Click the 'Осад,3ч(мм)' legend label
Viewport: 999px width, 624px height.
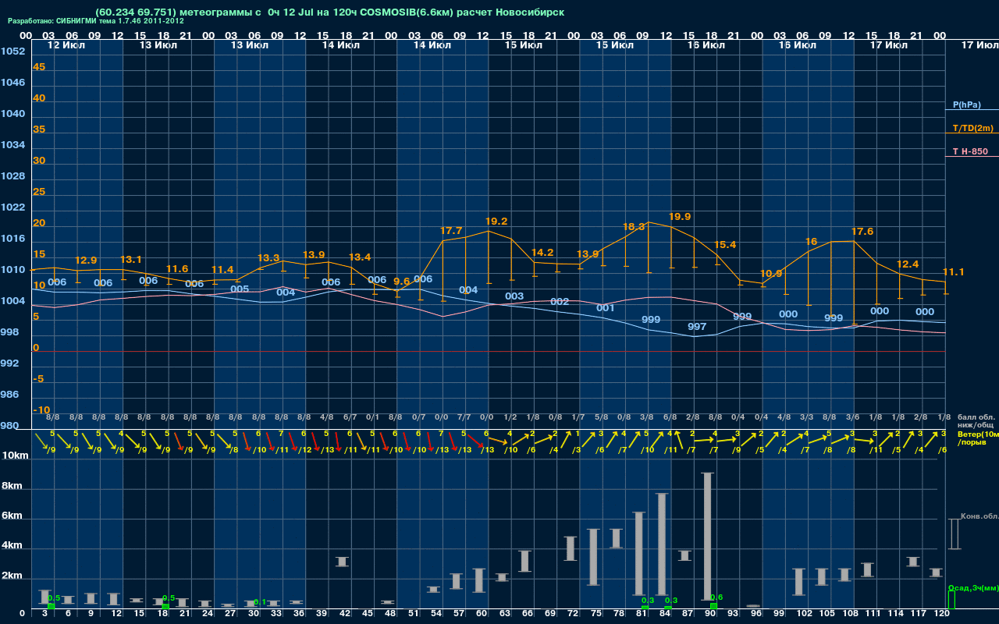tap(972, 587)
